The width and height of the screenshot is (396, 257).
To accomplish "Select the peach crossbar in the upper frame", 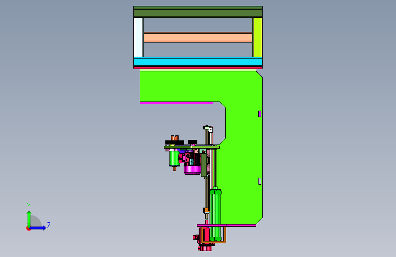I will pyautogui.click(x=198, y=37).
